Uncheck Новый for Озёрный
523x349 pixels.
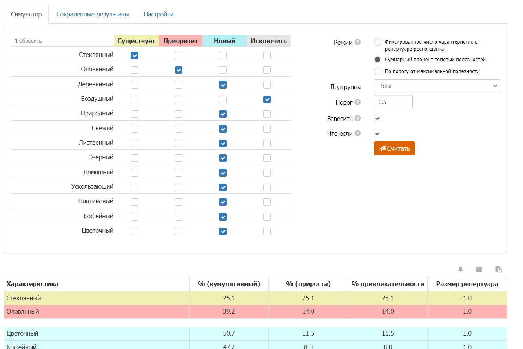[x=223, y=158]
